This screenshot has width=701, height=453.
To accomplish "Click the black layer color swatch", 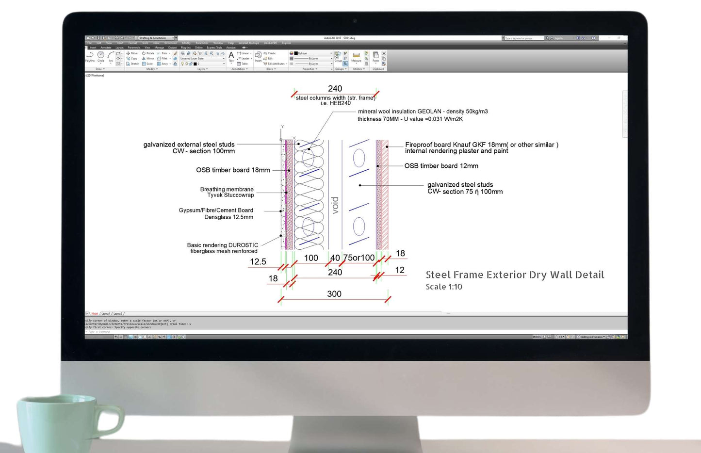I will (195, 64).
